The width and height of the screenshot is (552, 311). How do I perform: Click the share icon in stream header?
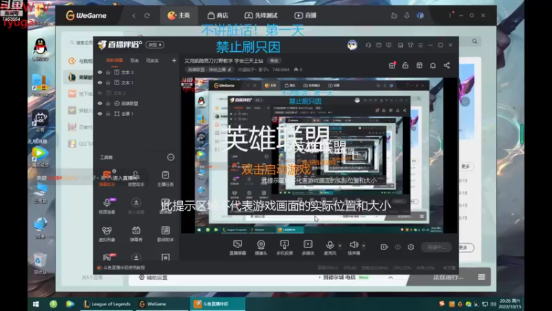(446, 66)
